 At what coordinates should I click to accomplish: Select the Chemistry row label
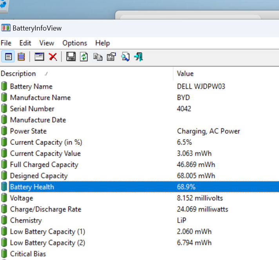(x=26, y=220)
